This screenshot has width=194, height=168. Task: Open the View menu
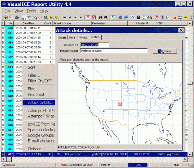[x=18, y=11]
